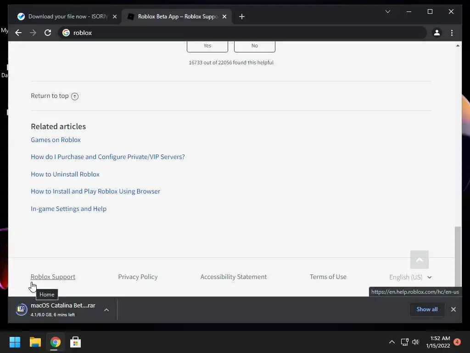Open How to Uninstall Roblox article
The height and width of the screenshot is (353, 470).
pyautogui.click(x=65, y=174)
